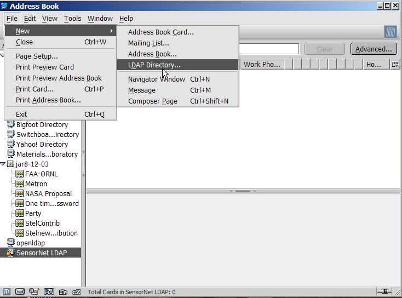Screen dimensions: 402x298
Task: Select Mailing List... in the submenu
Action: pyautogui.click(x=177, y=43)
